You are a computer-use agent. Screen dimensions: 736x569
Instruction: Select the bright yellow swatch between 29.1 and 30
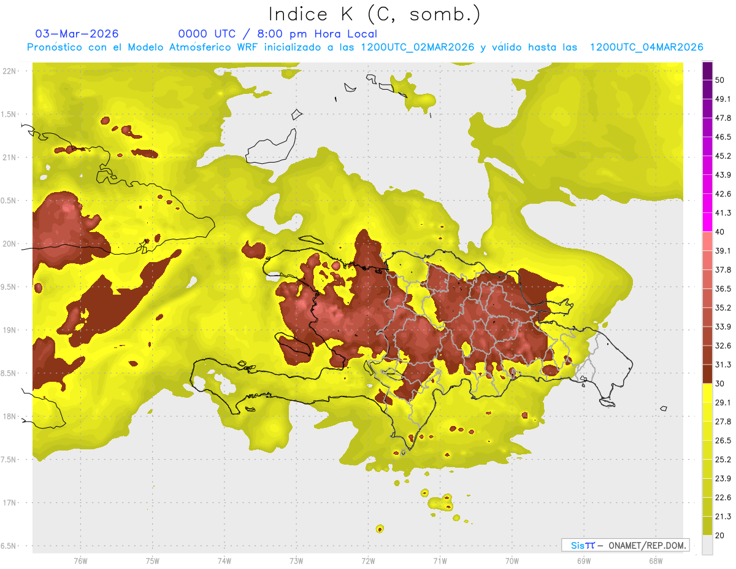coord(708,393)
